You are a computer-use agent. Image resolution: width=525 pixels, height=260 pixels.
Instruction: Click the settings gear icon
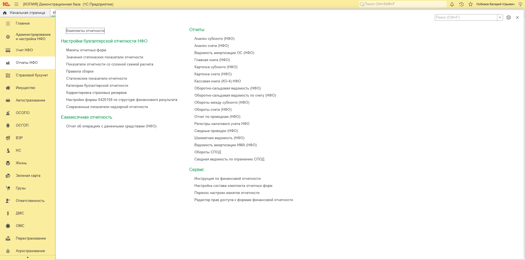(509, 17)
